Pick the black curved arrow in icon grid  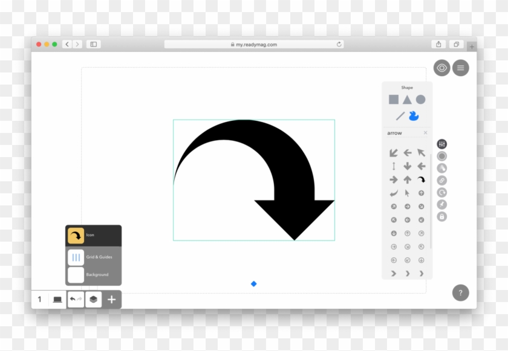[421, 179]
